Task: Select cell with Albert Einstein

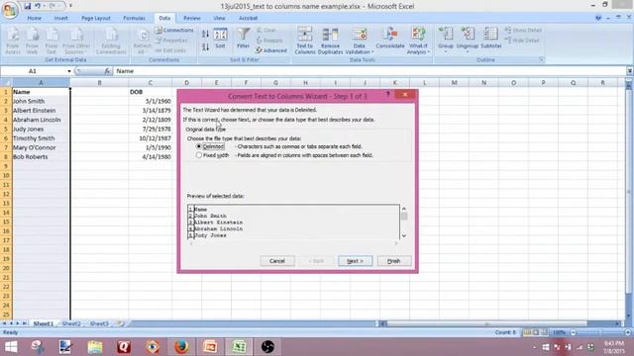Action: 41,110
